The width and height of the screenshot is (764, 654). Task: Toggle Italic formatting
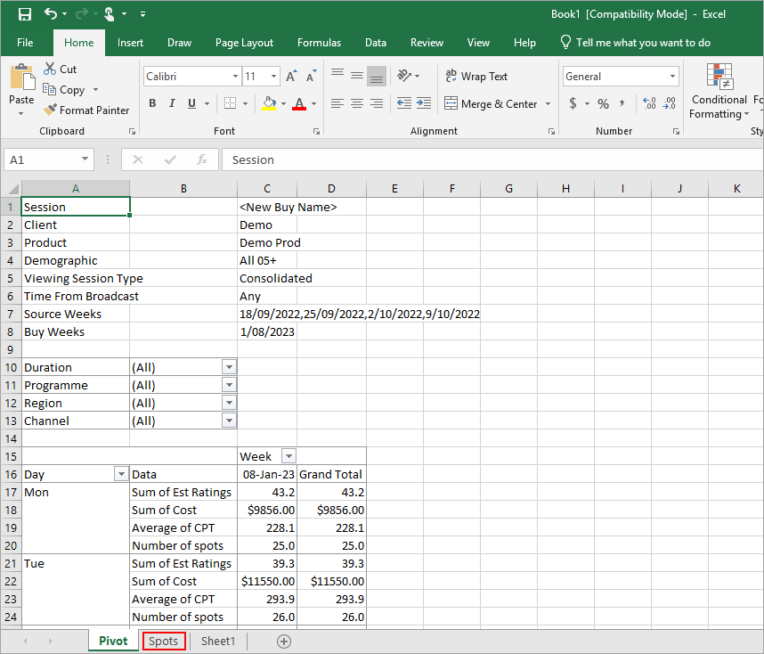[x=172, y=103]
